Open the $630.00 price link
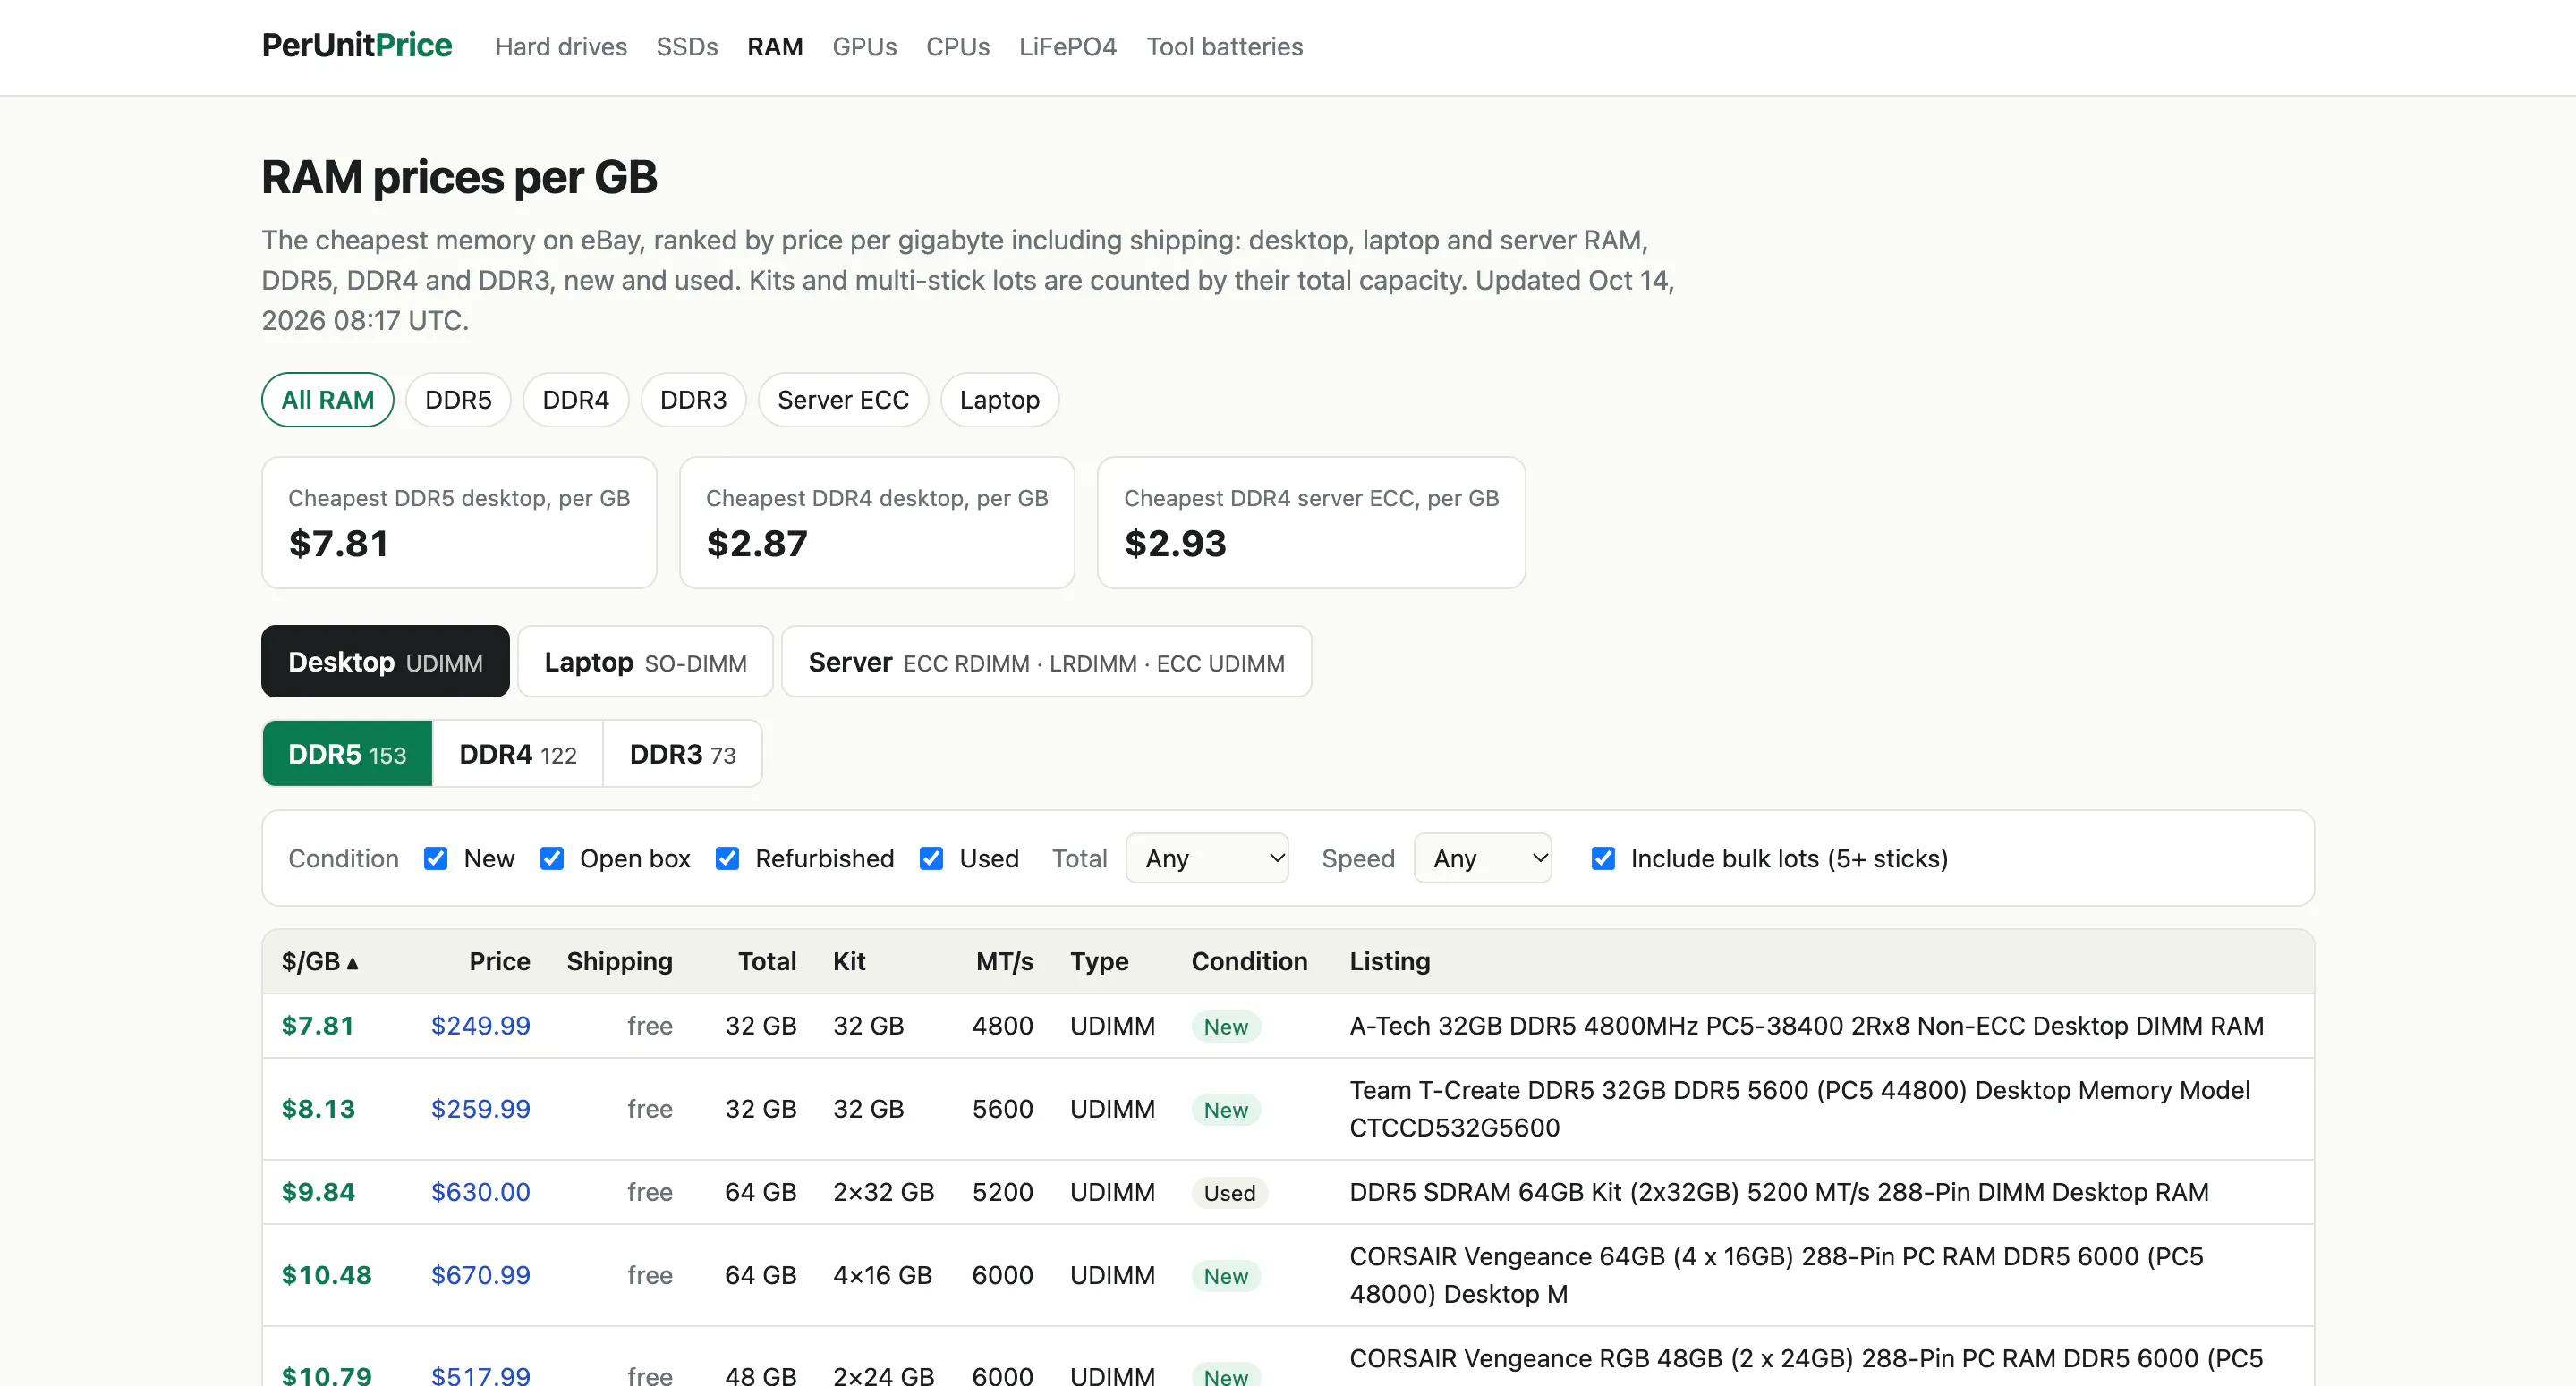The image size is (2576, 1386). coord(480,1192)
